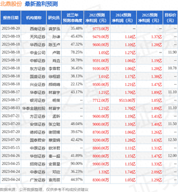Click analyst name 史晋星
Image resolution: width=178 pixels, height=192 pixels.
pyautogui.click(x=54, y=164)
